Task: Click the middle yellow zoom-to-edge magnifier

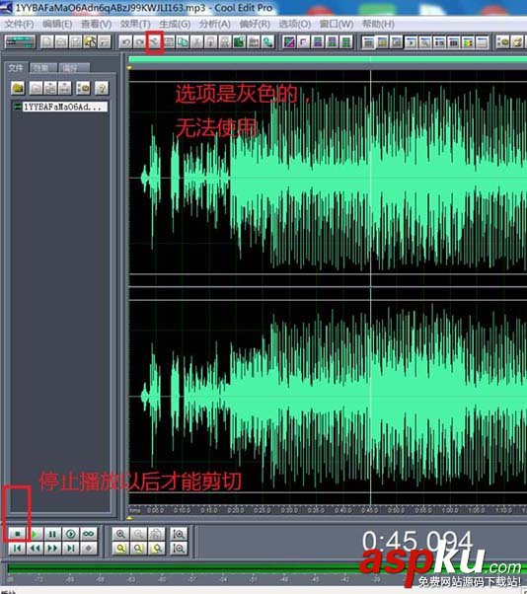Action: pos(139,549)
